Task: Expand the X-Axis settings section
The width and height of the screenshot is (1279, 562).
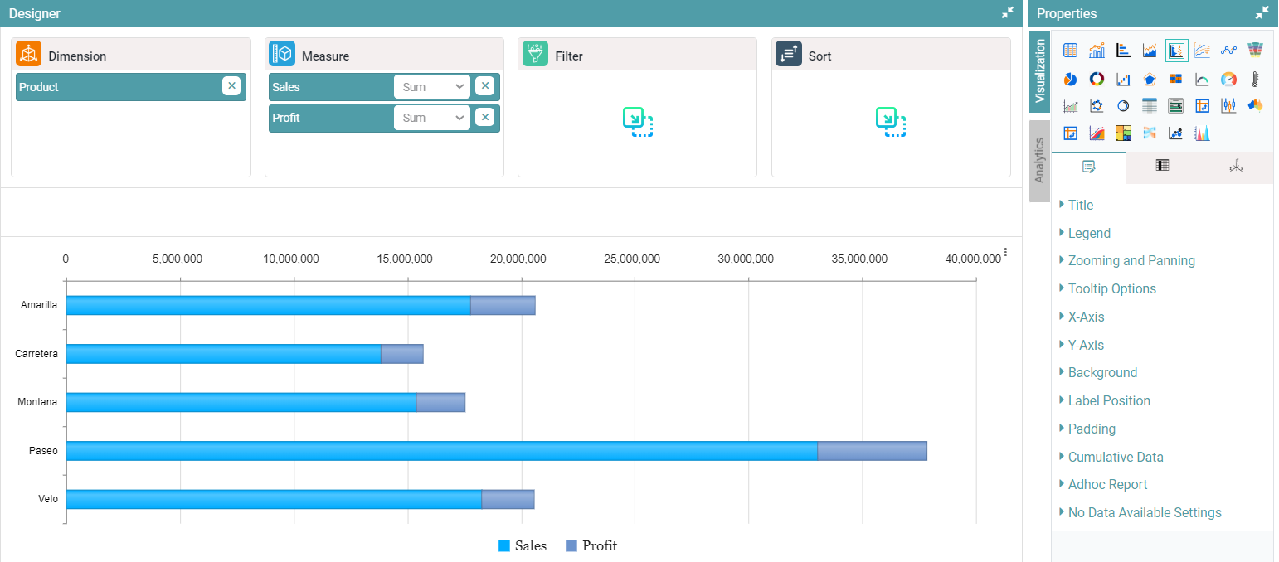Action: pyautogui.click(x=1086, y=317)
